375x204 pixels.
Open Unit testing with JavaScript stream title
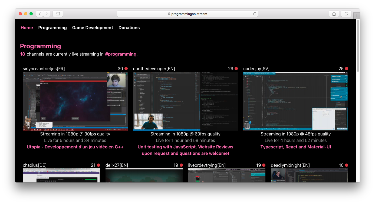[185, 150]
